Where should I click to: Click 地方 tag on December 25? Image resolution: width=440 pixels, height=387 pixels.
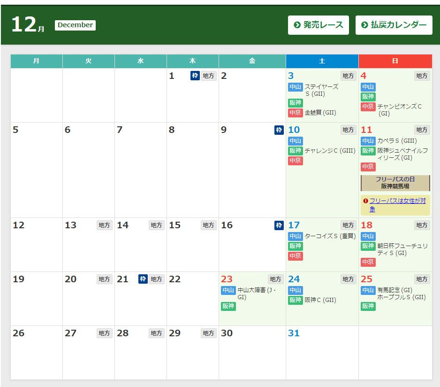click(x=422, y=279)
